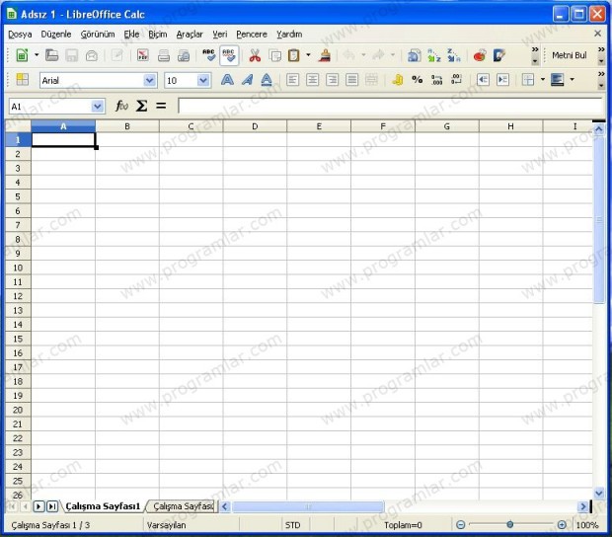Switch to the second Çalışma Sayfası tab
612x537 pixels.
[183, 506]
